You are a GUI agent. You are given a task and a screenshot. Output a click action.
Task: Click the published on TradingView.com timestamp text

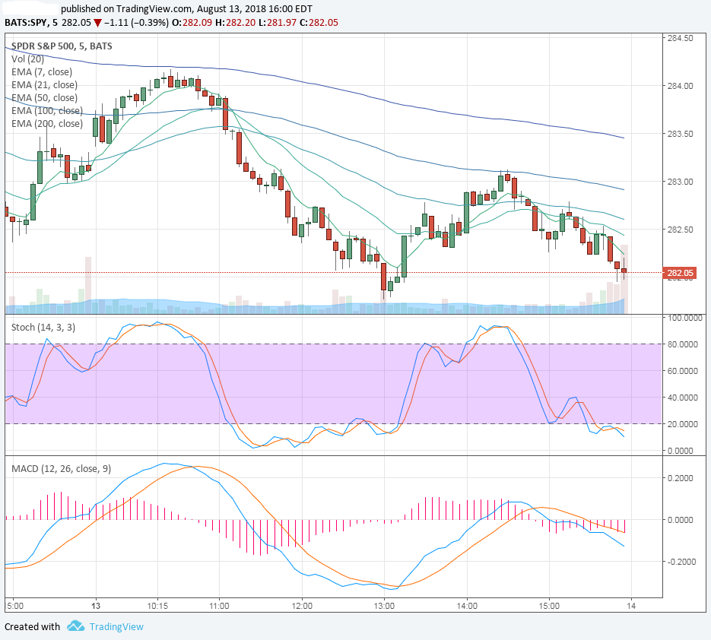pyautogui.click(x=186, y=8)
